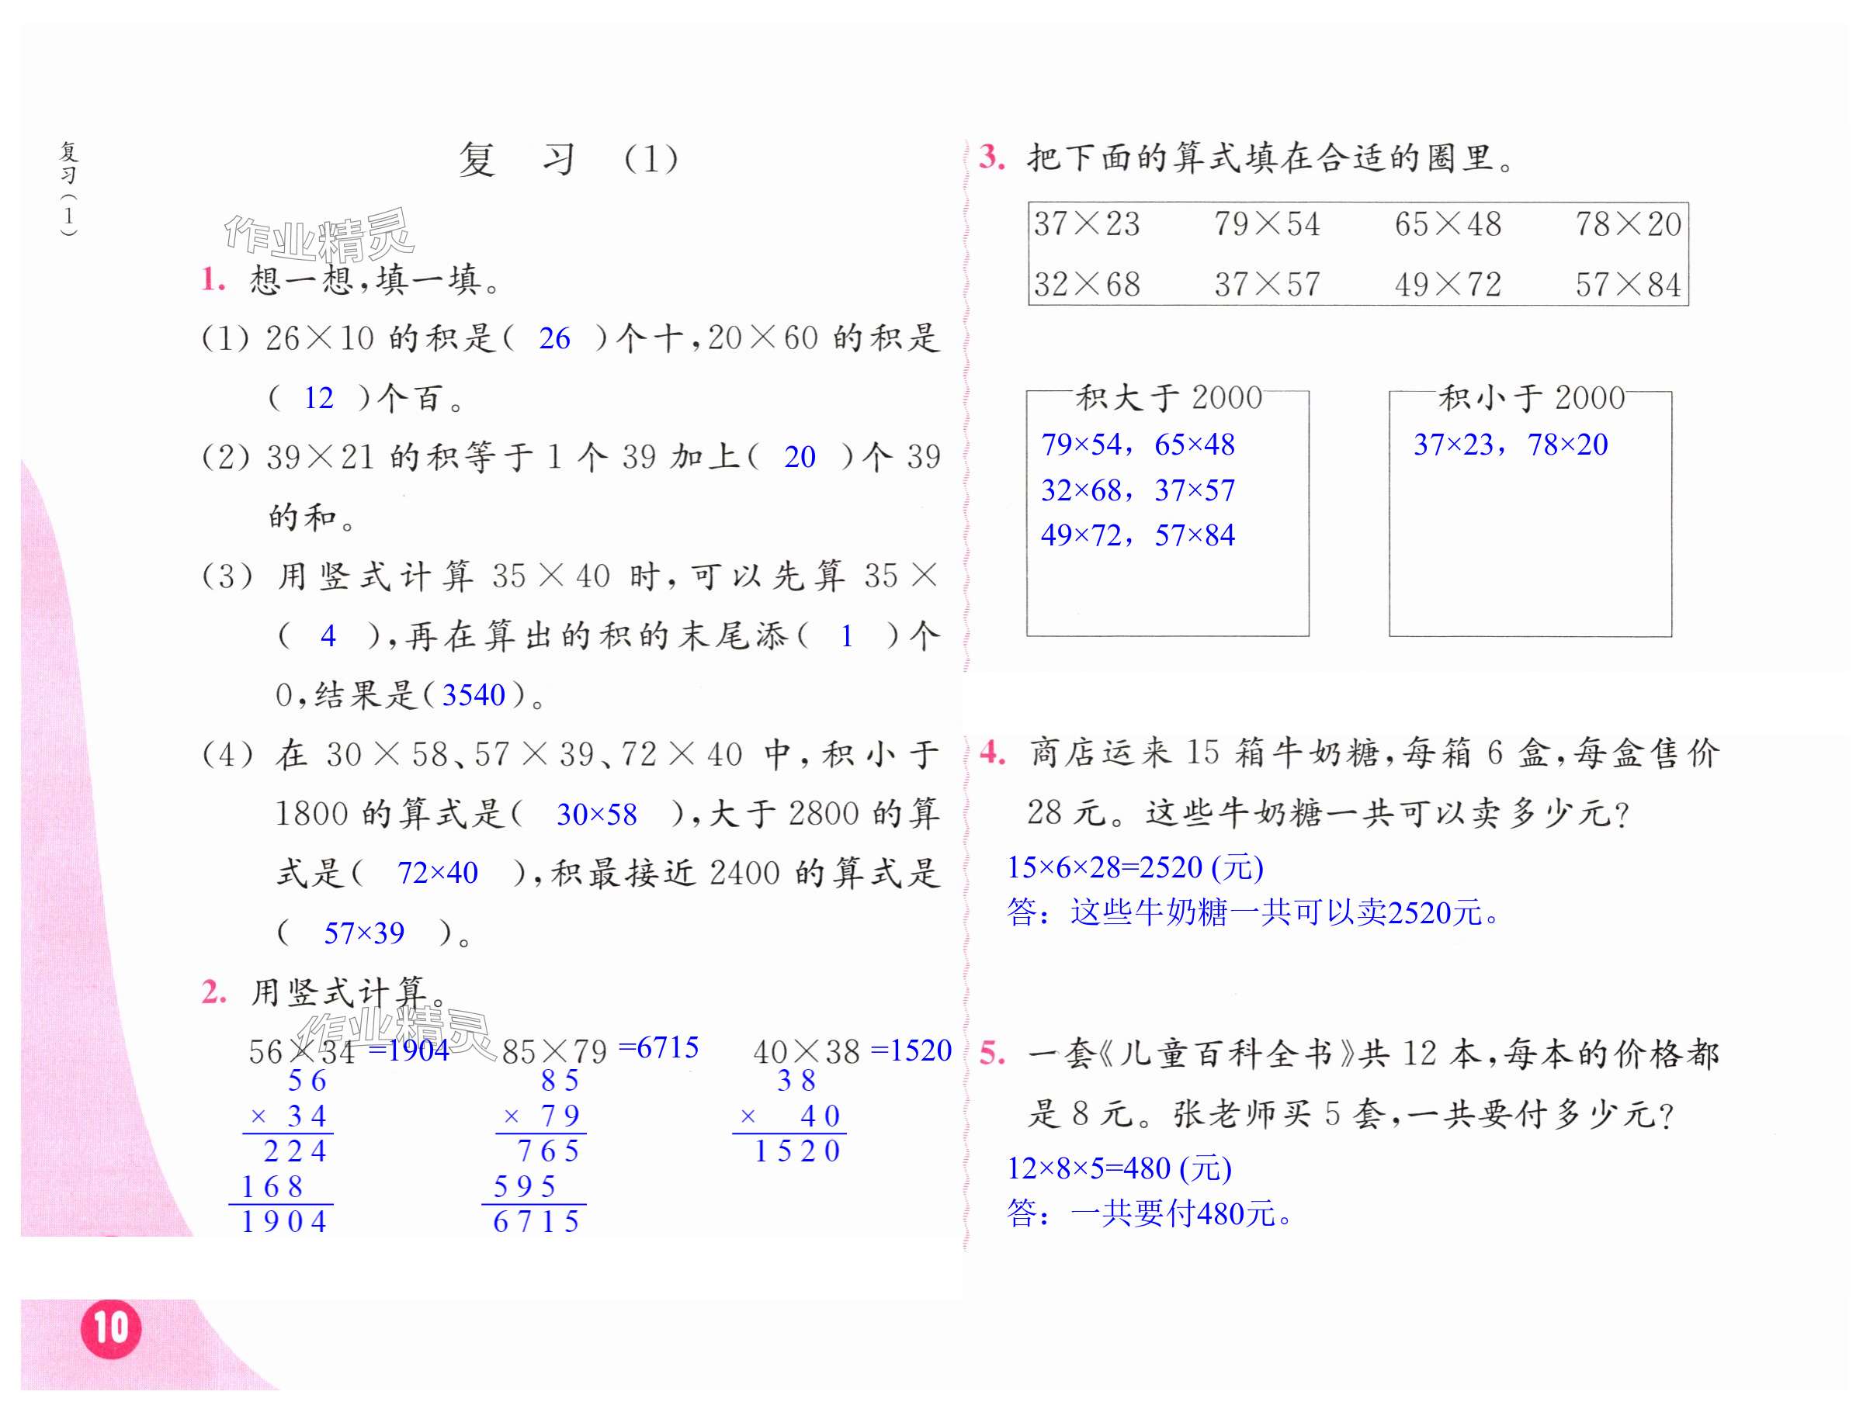The width and height of the screenshot is (1870, 1412).
Task: Click "79×54" in the printed expression box
Action: 1268,224
